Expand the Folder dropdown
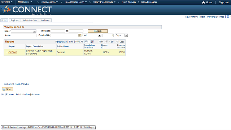 pyautogui.click(x=35, y=31)
